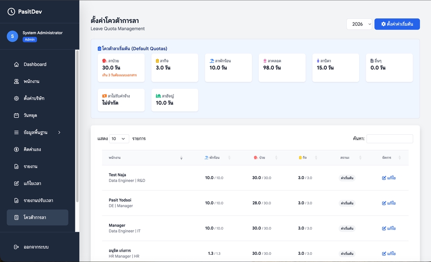Image resolution: width=431 pixels, height=262 pixels.
Task: Click ค่าเริ่มต้น badge in Pasit Yodsoi row
Action: click(347, 203)
